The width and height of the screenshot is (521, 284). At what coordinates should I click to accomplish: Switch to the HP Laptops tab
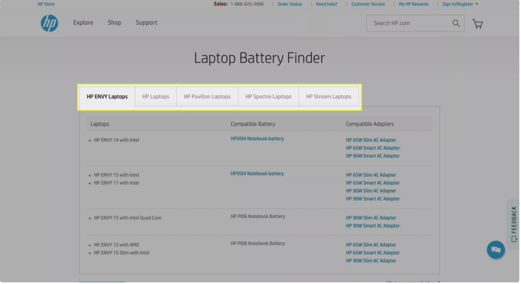pos(156,96)
